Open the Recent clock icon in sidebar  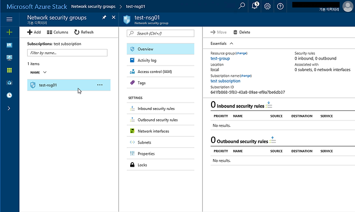9,95
